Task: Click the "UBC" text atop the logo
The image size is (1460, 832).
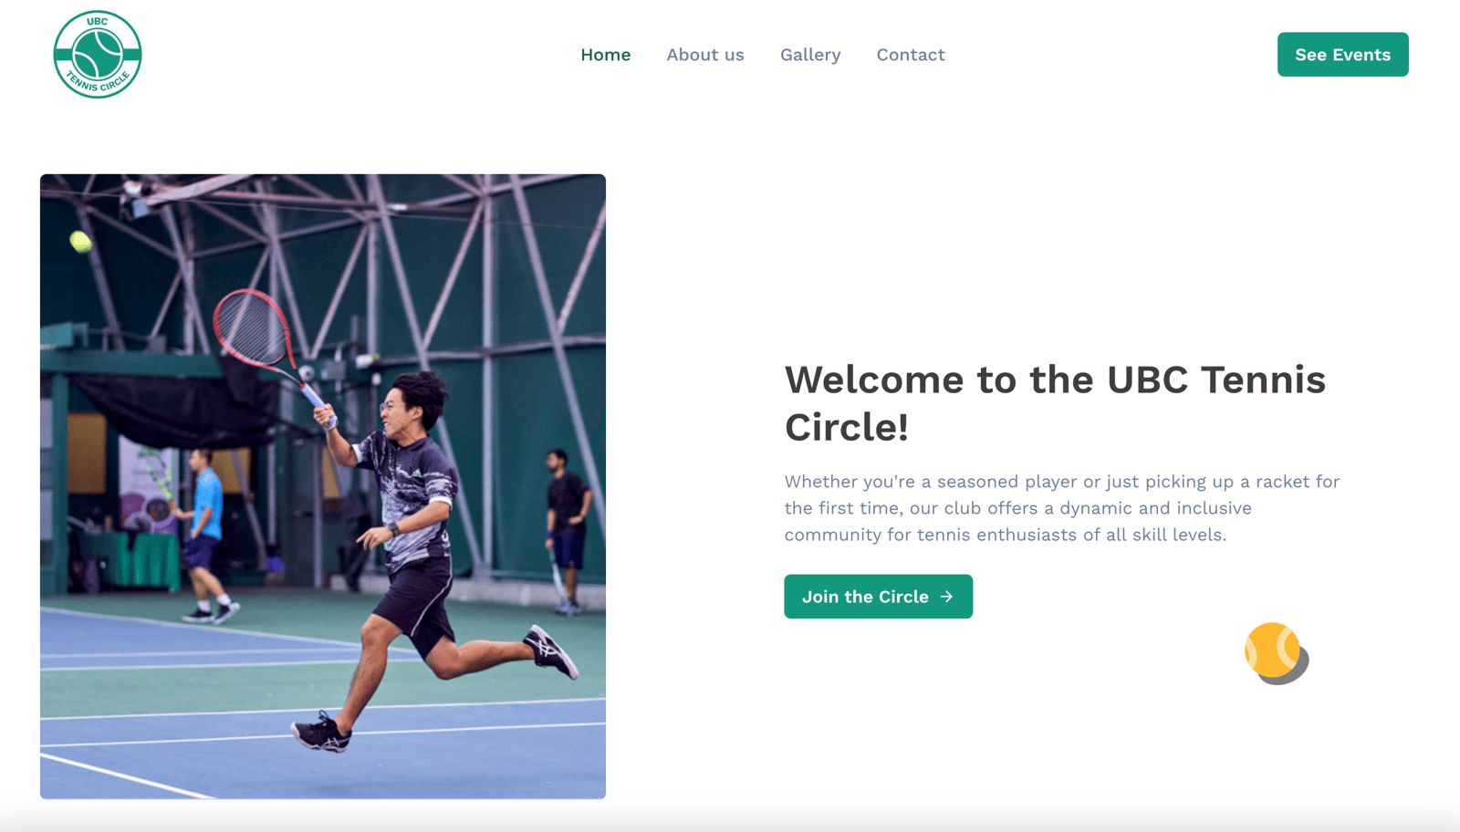Action: (98, 21)
